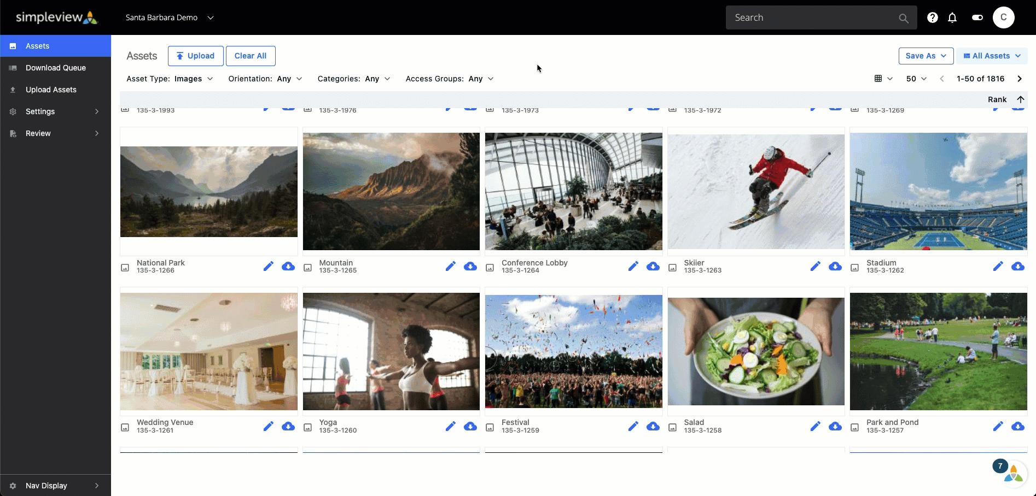Select the National Park asset checkbox icon
Image resolution: width=1036 pixels, height=496 pixels.
pyautogui.click(x=125, y=268)
